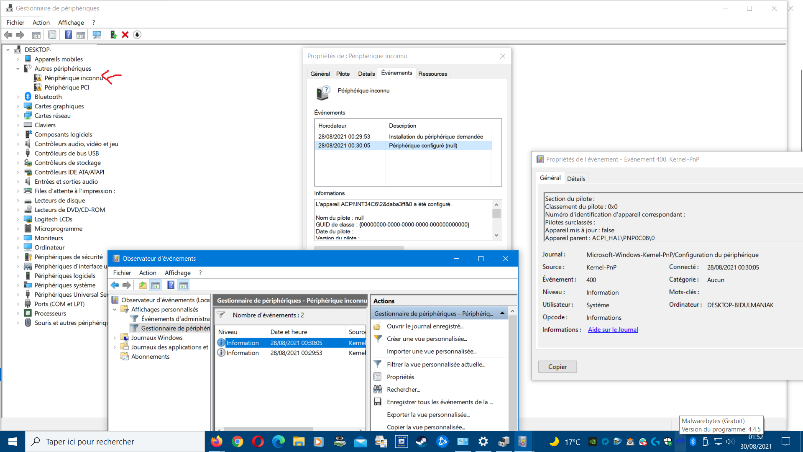The image size is (803, 452).
Task: Open Action menu in Observateur d'événements
Action: (x=148, y=273)
